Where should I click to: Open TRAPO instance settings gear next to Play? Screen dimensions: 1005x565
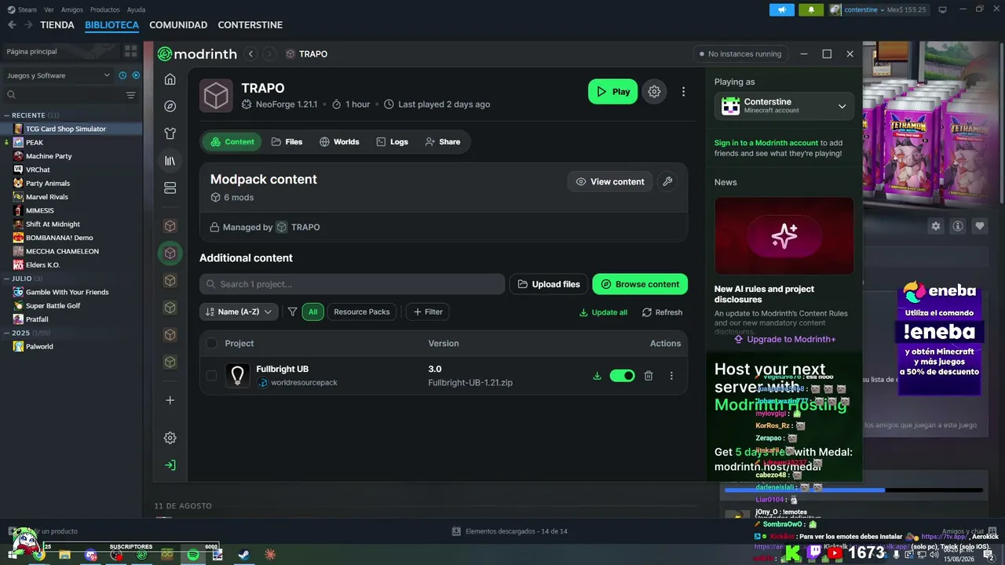(x=654, y=92)
